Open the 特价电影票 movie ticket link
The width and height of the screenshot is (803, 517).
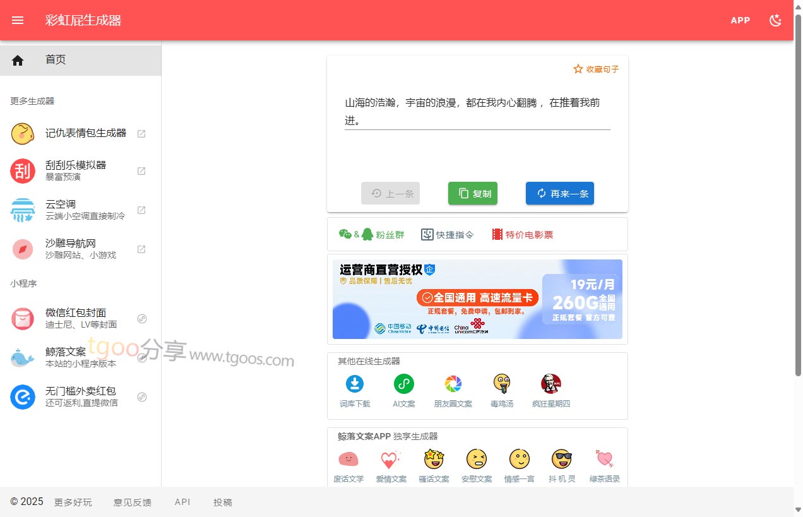point(522,235)
